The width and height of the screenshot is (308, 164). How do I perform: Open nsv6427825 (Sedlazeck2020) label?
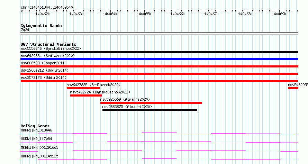[93, 85]
